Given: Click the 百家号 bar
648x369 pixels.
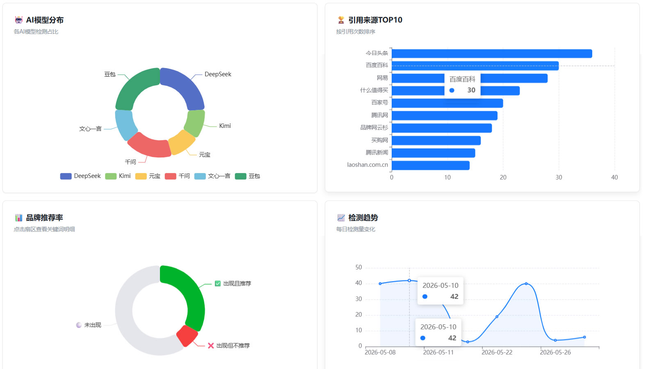Looking at the screenshot, I should coord(447,103).
